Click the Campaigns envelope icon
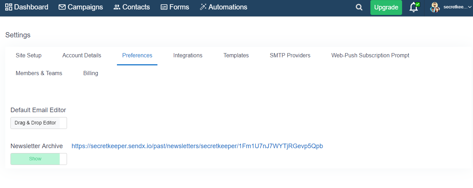Screen dimensions: 473x188 (62, 7)
